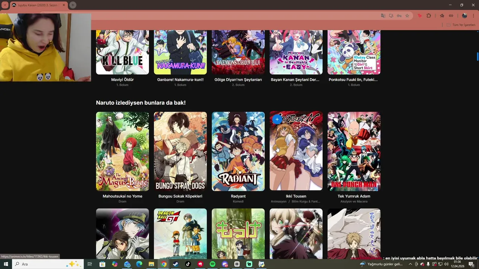Open the Bungo Stray Dogs poster
Viewport: 479px width, 269px height.
click(180, 151)
